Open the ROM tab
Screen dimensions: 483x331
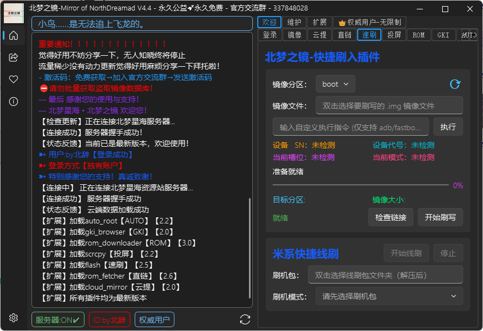(x=418, y=34)
